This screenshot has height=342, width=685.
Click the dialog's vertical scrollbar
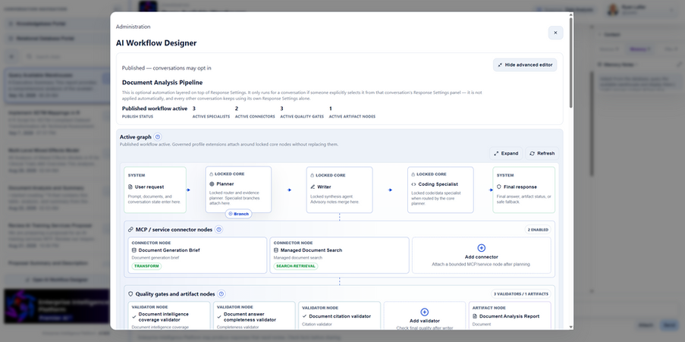(x=571, y=61)
